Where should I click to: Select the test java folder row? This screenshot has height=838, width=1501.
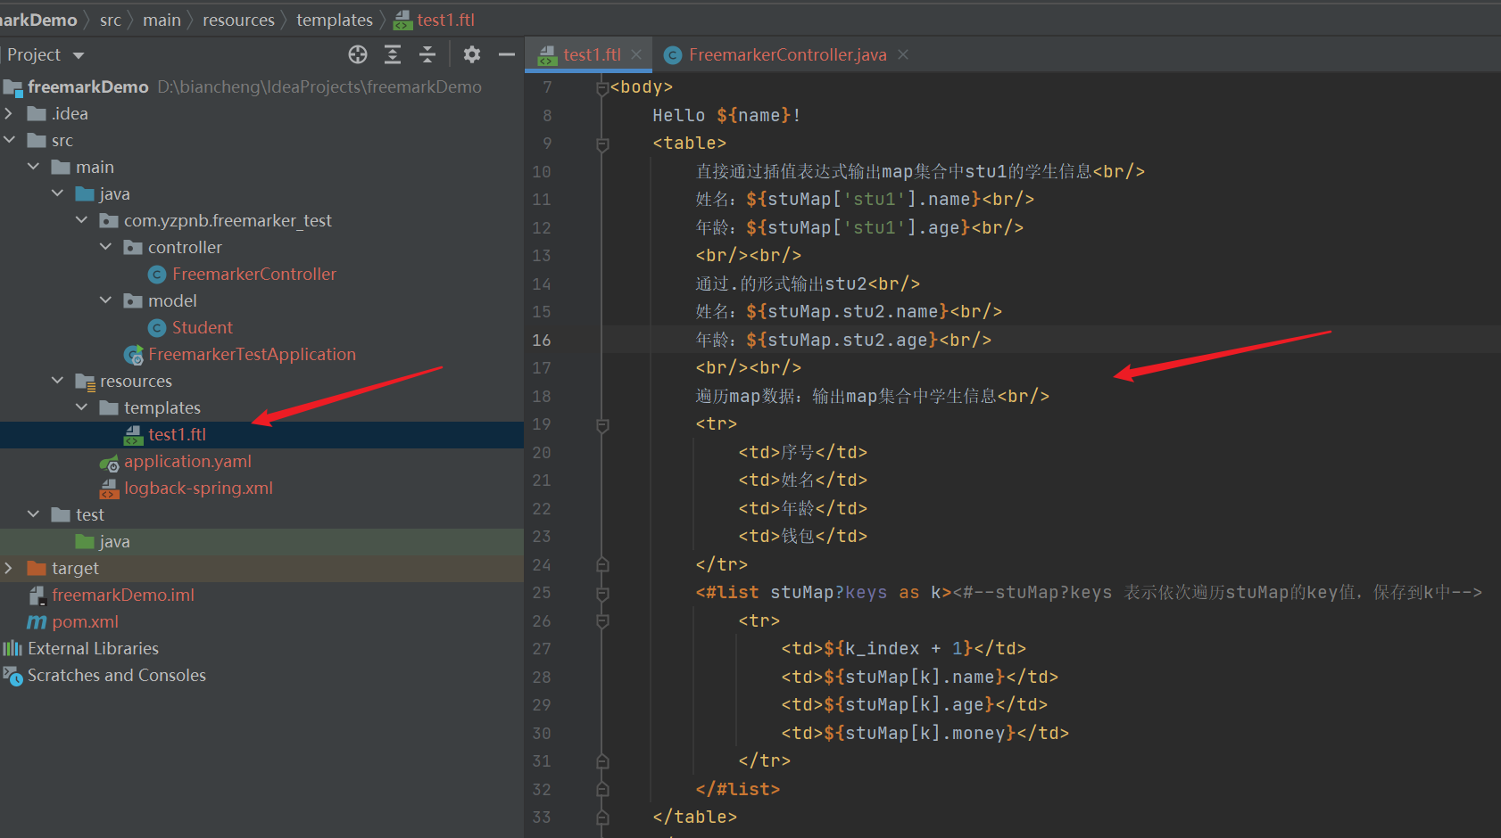tap(261, 541)
